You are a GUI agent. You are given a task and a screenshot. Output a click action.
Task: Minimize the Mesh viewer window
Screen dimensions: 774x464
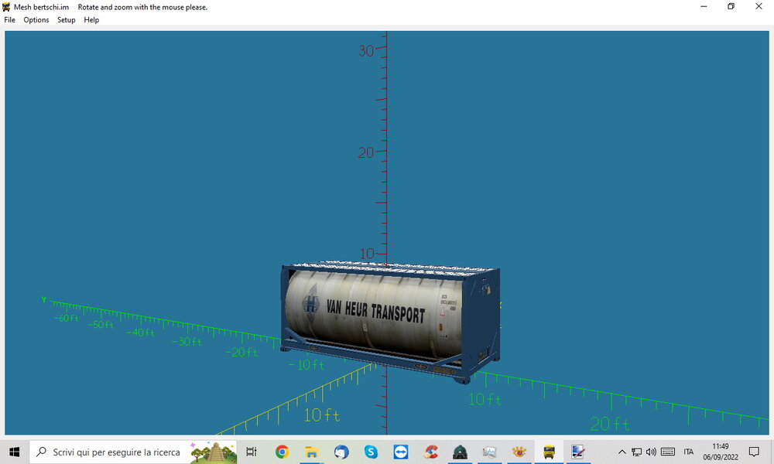tap(704, 6)
